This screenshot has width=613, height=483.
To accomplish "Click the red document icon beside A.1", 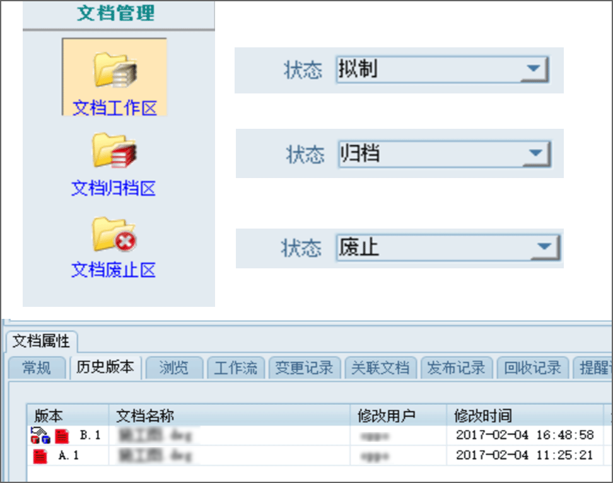I will pos(40,455).
